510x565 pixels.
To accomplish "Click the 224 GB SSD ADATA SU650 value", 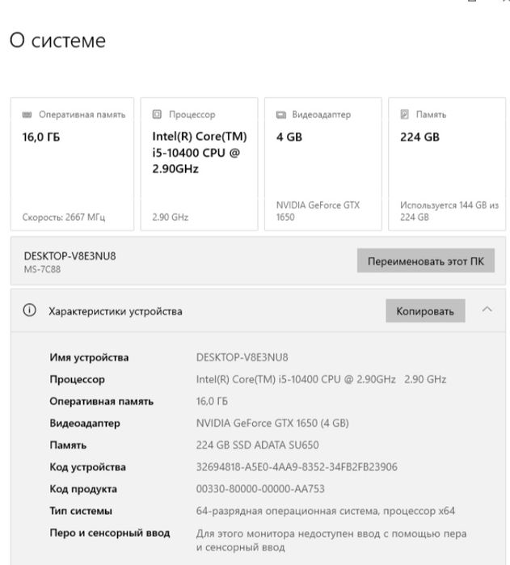I will pyautogui.click(x=257, y=445).
